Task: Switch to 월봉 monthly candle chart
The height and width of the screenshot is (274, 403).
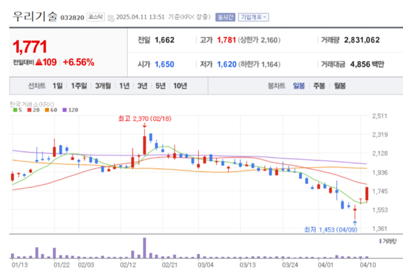Action: 340,86
